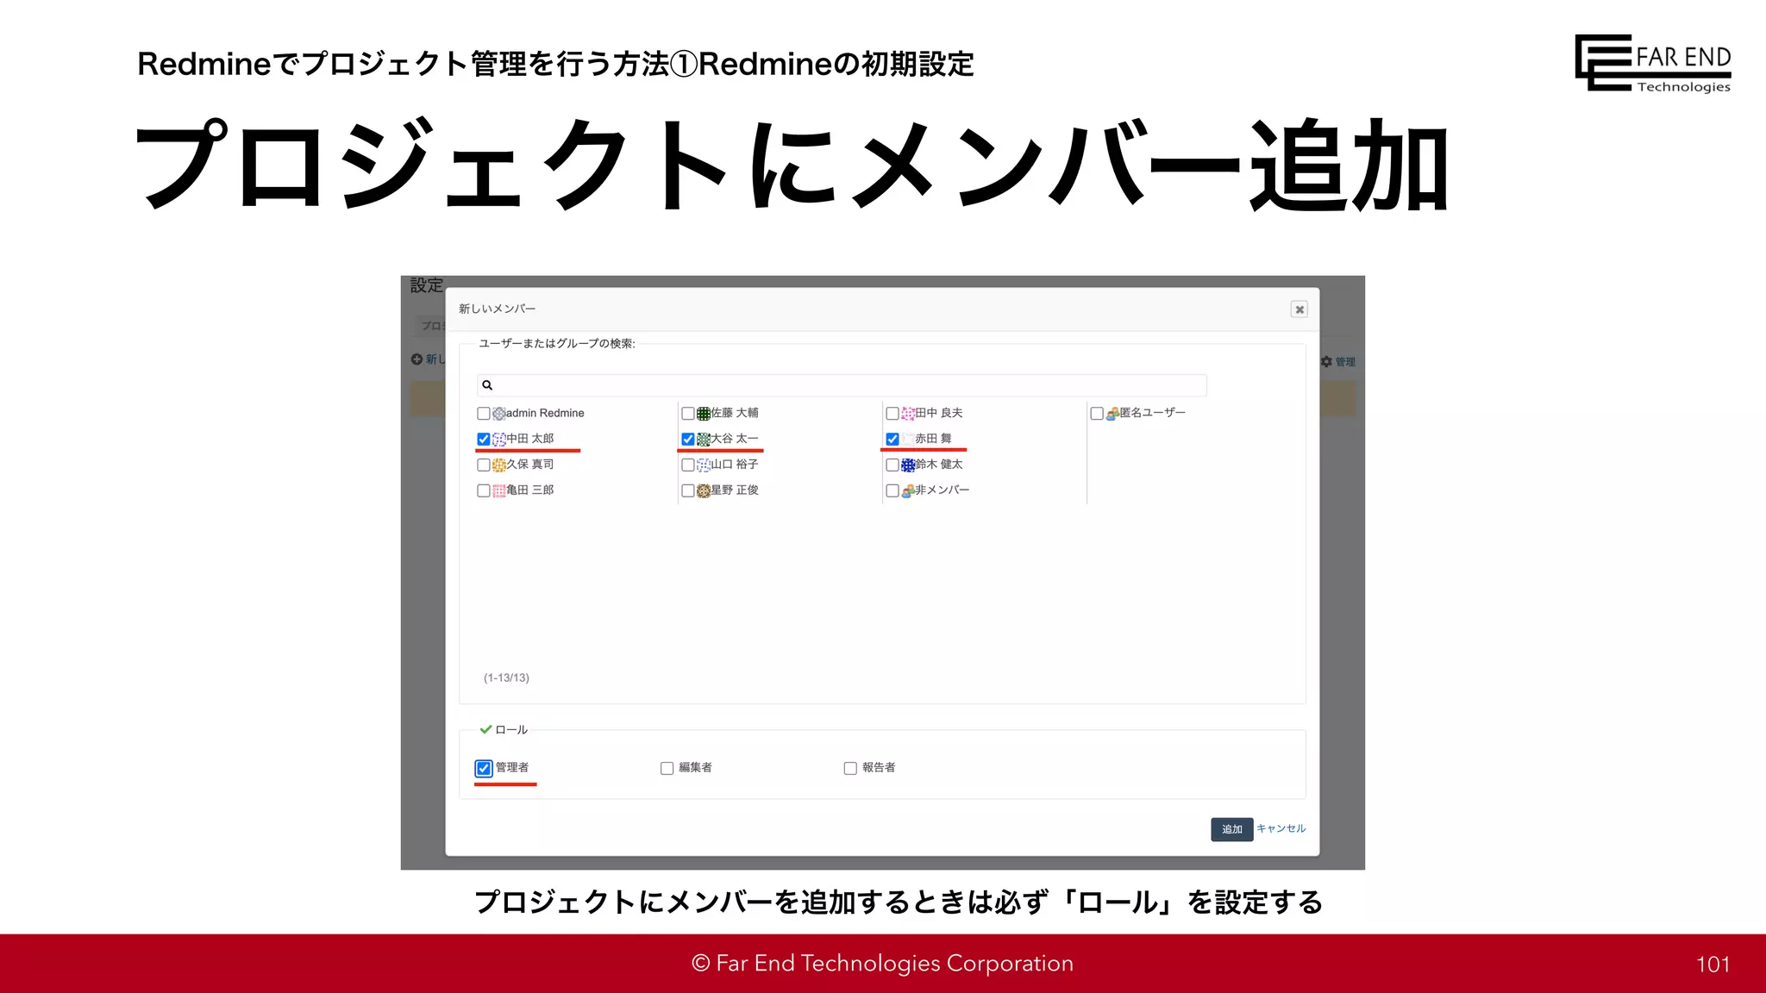Click the 久保 真司 avatar icon
Screen dimensions: 1766x993
click(x=499, y=465)
